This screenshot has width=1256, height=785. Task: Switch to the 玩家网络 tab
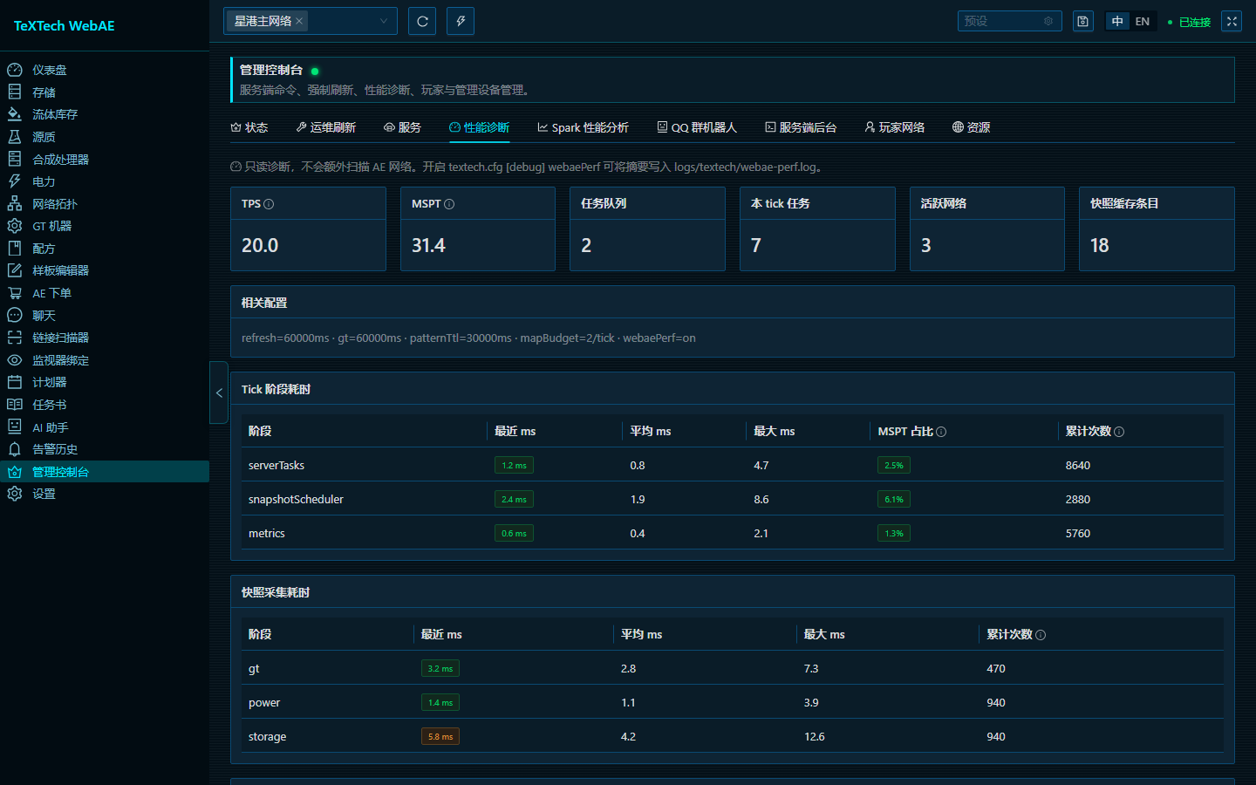point(895,127)
